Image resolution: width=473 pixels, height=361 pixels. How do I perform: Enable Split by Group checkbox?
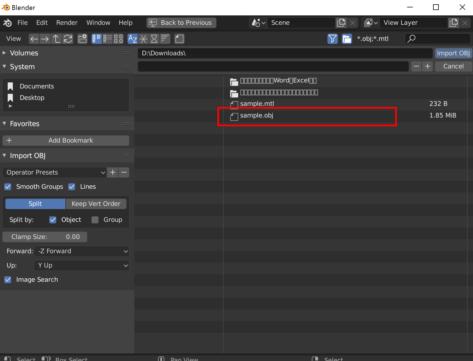click(95, 220)
